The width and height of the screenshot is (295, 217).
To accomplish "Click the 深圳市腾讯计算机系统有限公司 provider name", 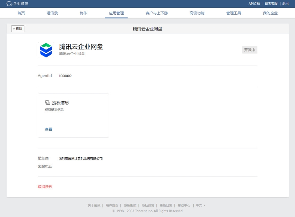I will pyautogui.click(x=81, y=158).
